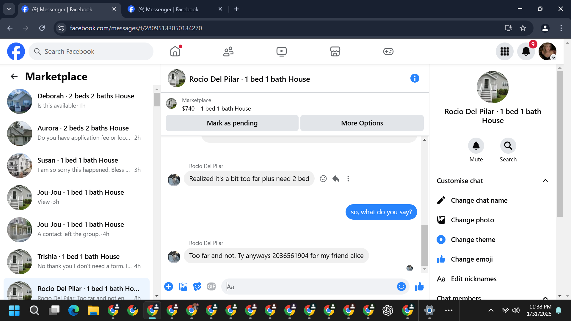Click the Aa message input box

click(x=309, y=287)
